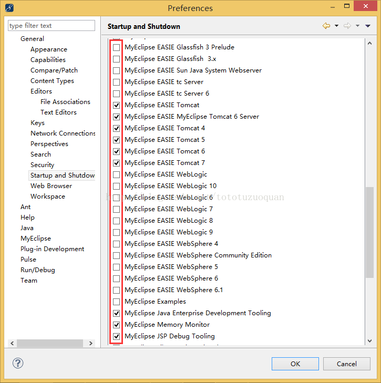Click tree horizontal scroll left arrow
This screenshot has height=383, width=381.
pos(12,343)
